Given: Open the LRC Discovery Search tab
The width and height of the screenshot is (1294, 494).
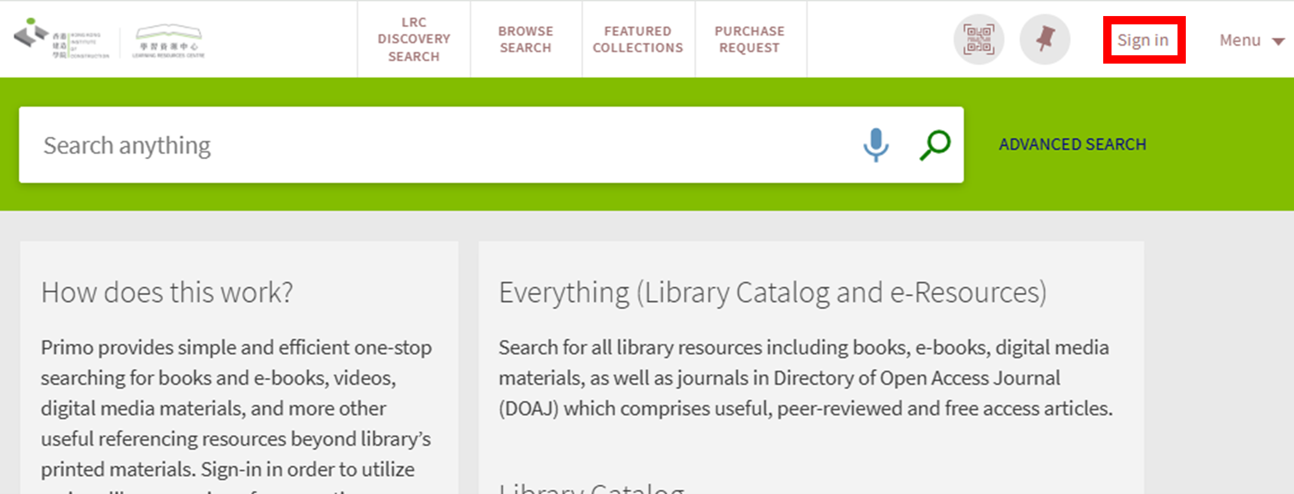Looking at the screenshot, I should point(414,39).
